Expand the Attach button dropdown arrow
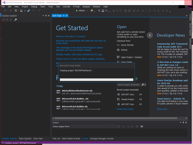Screen dimensions: 193x145 (x=88, y=11)
